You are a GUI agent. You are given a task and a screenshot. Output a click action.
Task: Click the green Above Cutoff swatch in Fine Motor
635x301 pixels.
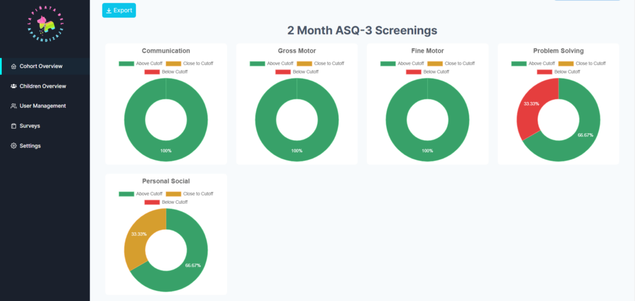click(388, 63)
